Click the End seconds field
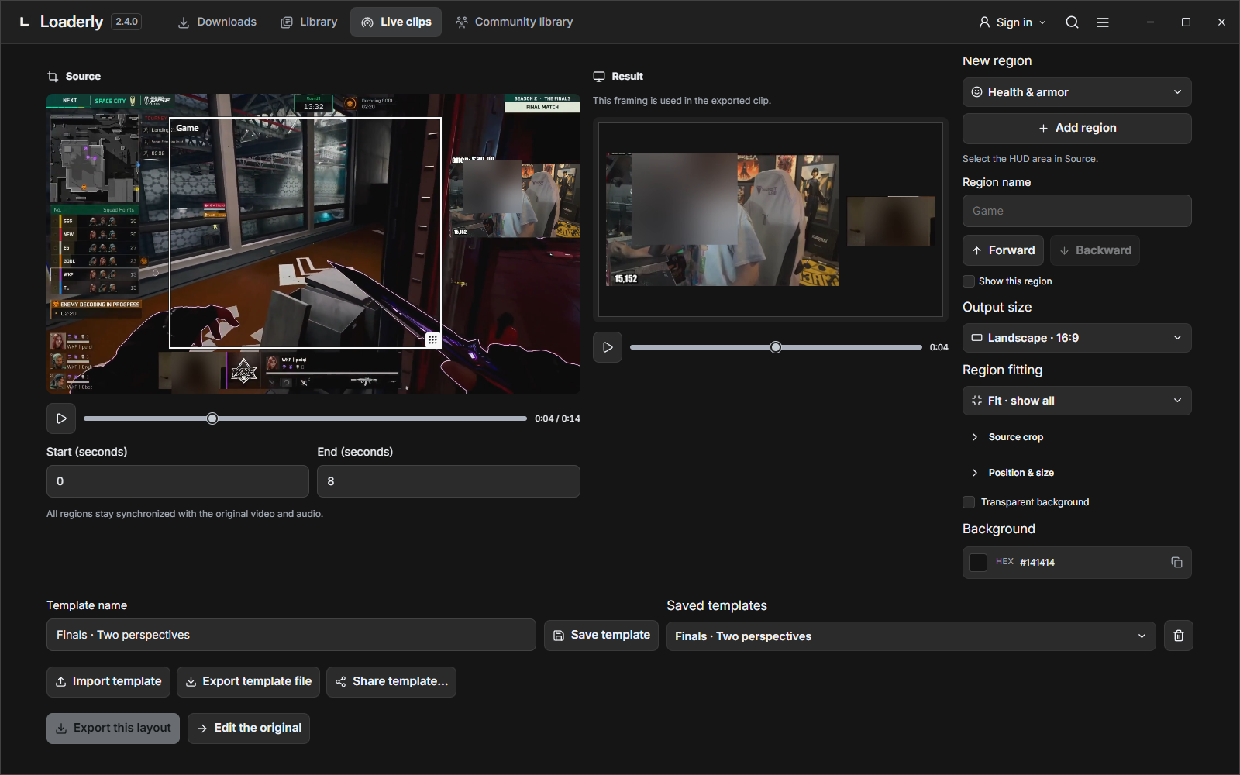Image resolution: width=1240 pixels, height=775 pixels. [449, 481]
